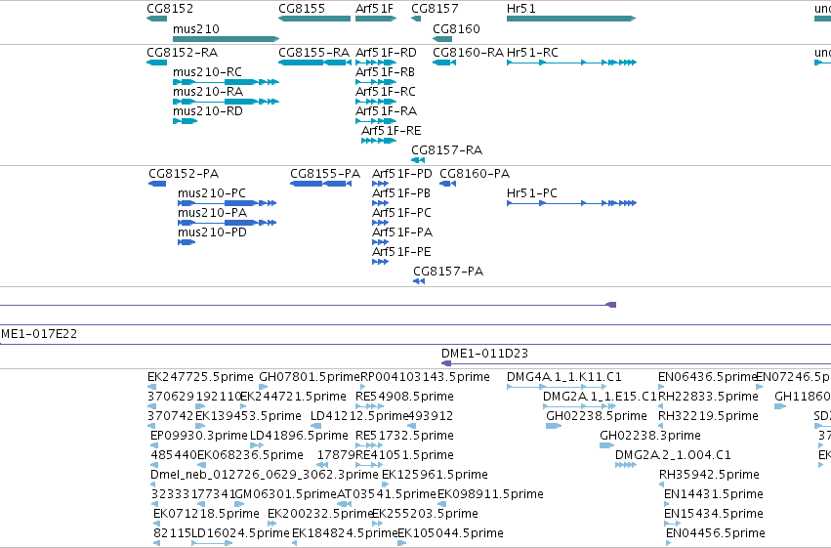Click EST EN04456.5prime
The height and width of the screenshot is (548, 831).
[668, 543]
